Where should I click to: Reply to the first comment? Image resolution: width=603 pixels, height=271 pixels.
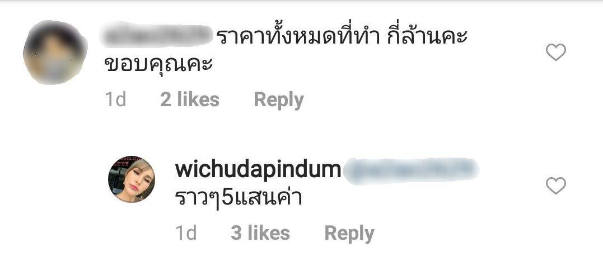(x=279, y=100)
